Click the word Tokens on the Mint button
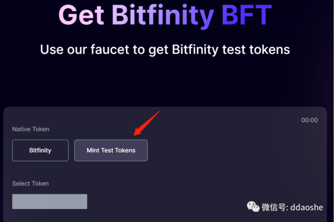This screenshot has width=334, height=222. pyautogui.click(x=125, y=150)
